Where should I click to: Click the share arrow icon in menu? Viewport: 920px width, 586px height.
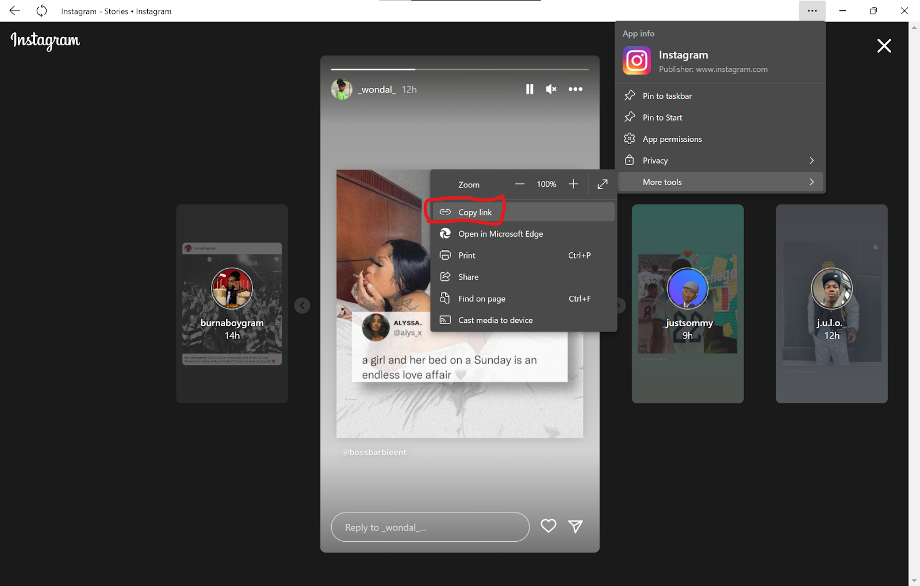coord(445,277)
